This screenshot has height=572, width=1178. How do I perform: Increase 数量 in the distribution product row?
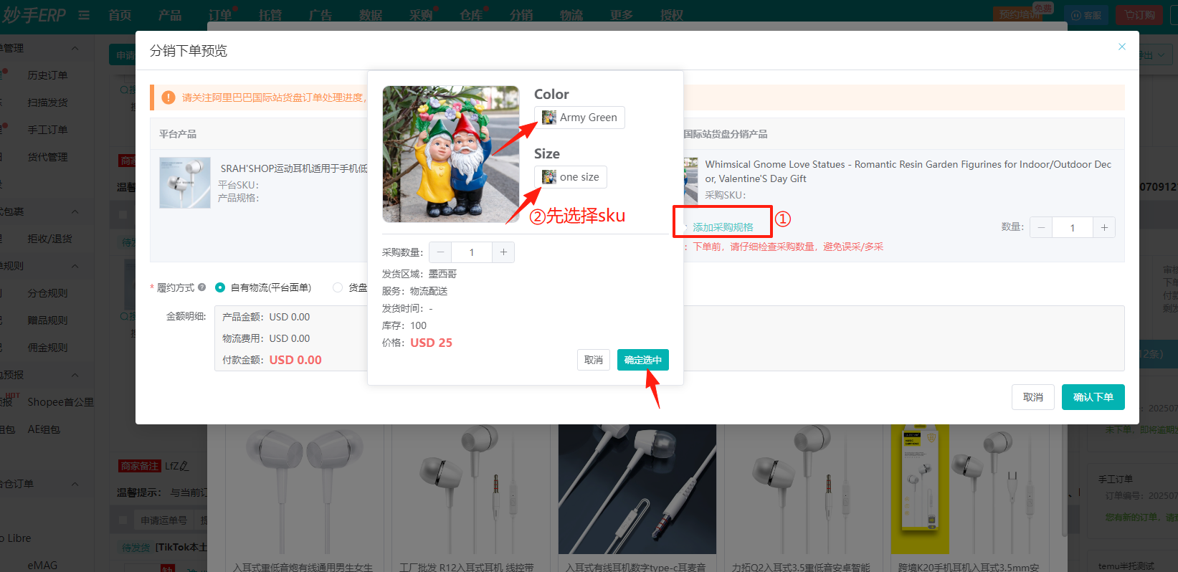[x=1104, y=227]
